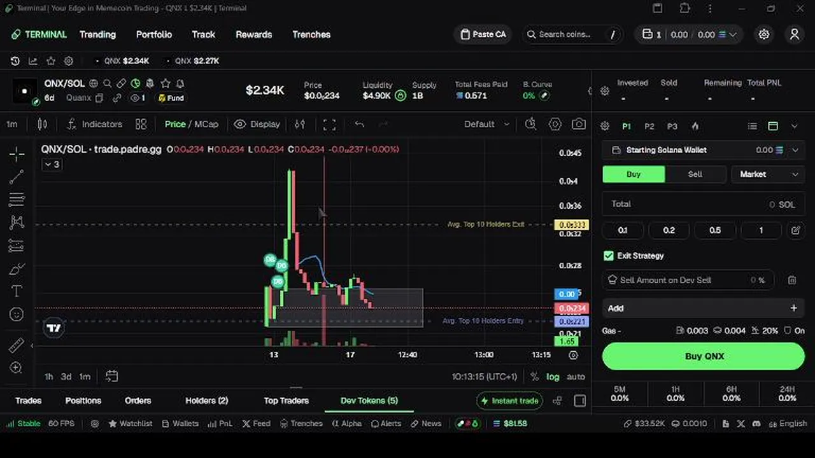This screenshot has width=815, height=458.
Task: Open the Default layout dropdown
Action: tap(487, 124)
